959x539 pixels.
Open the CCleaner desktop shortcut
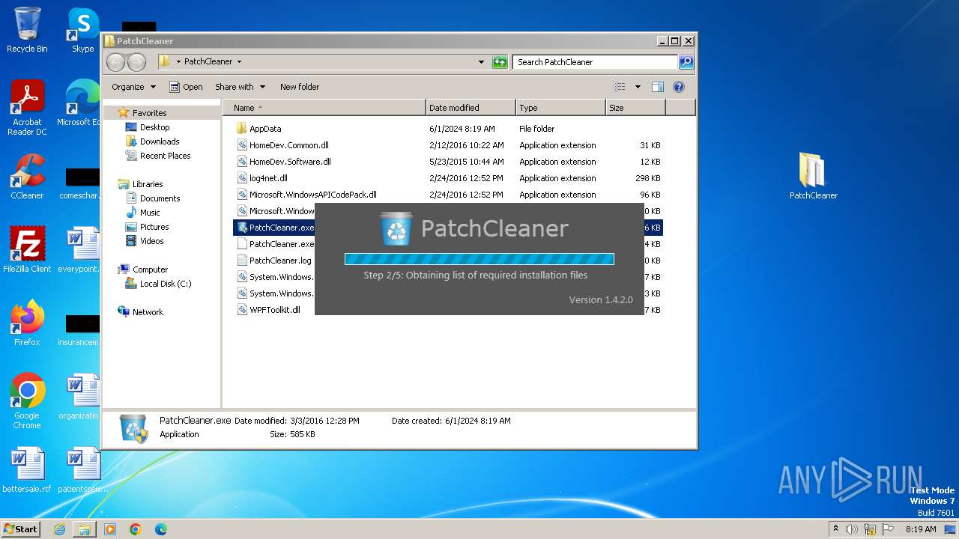click(x=27, y=177)
